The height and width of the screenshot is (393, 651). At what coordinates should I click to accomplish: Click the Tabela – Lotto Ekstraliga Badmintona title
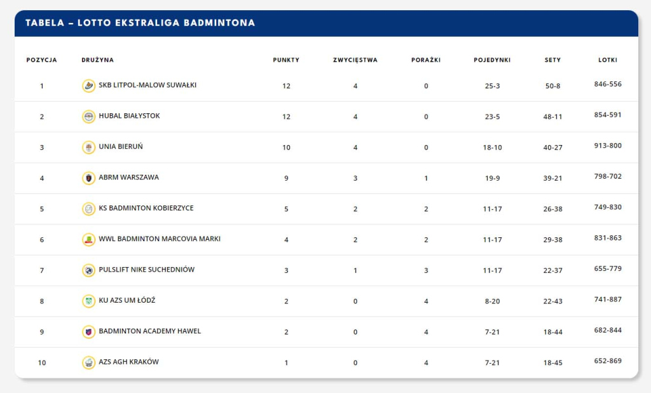[140, 23]
